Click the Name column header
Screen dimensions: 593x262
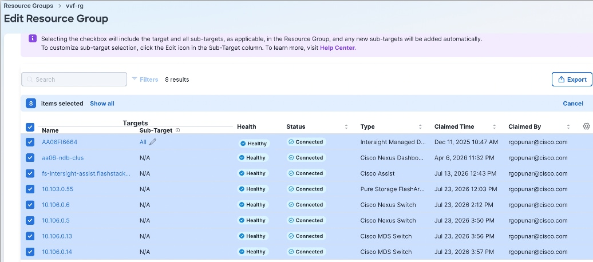[50, 130]
